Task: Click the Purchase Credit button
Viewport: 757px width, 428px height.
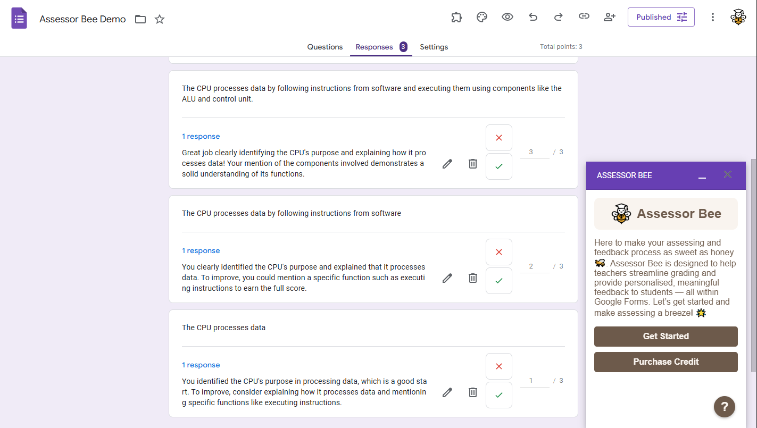Action: click(x=666, y=362)
